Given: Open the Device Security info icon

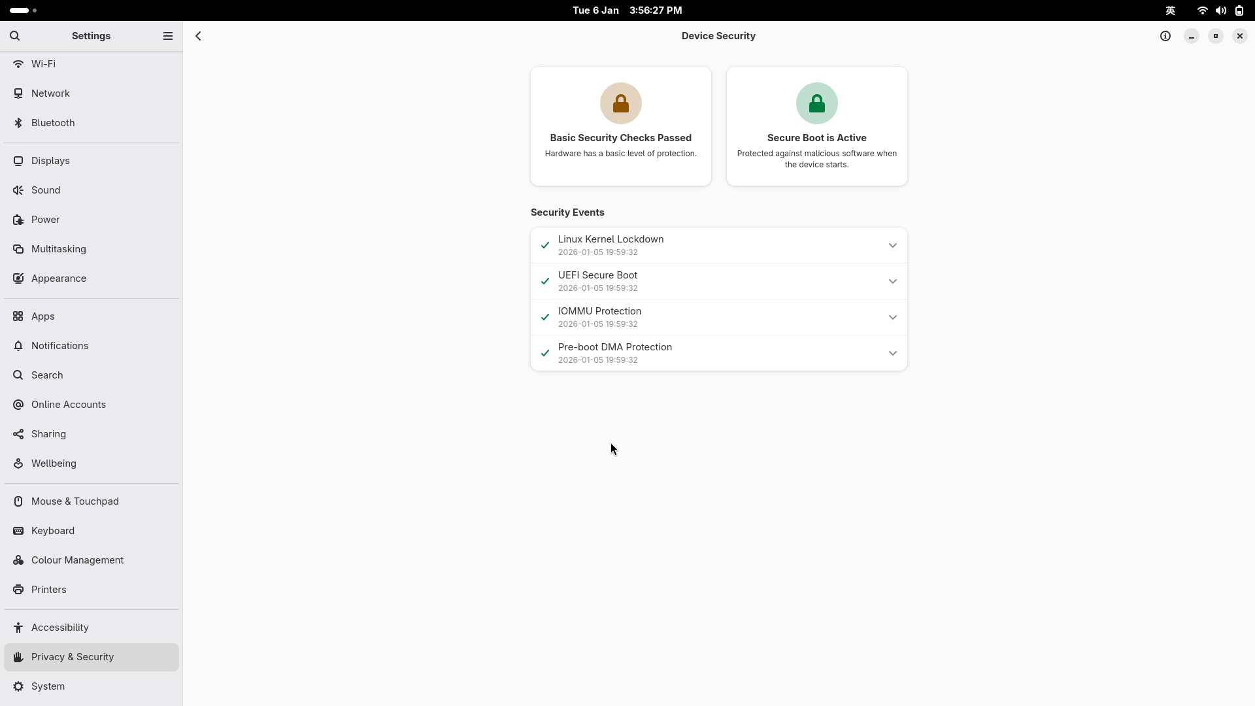Looking at the screenshot, I should [x=1165, y=36].
